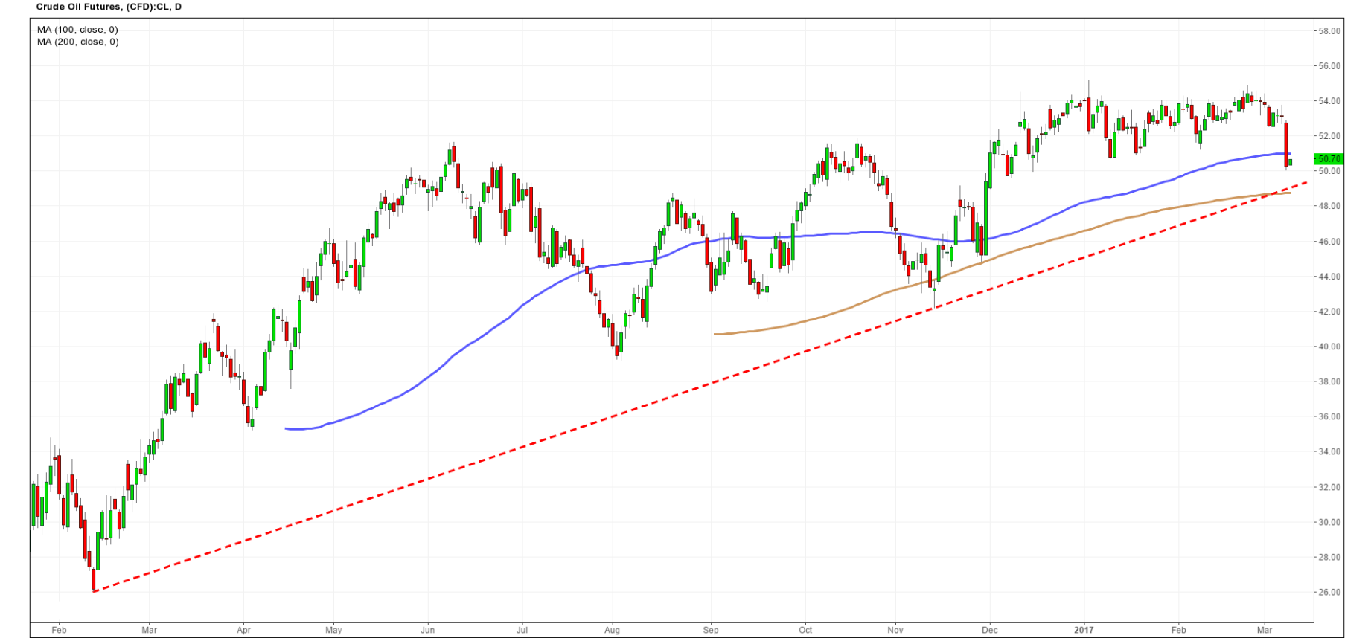
Task: Click the Sep label on the date axis
Action: [711, 630]
